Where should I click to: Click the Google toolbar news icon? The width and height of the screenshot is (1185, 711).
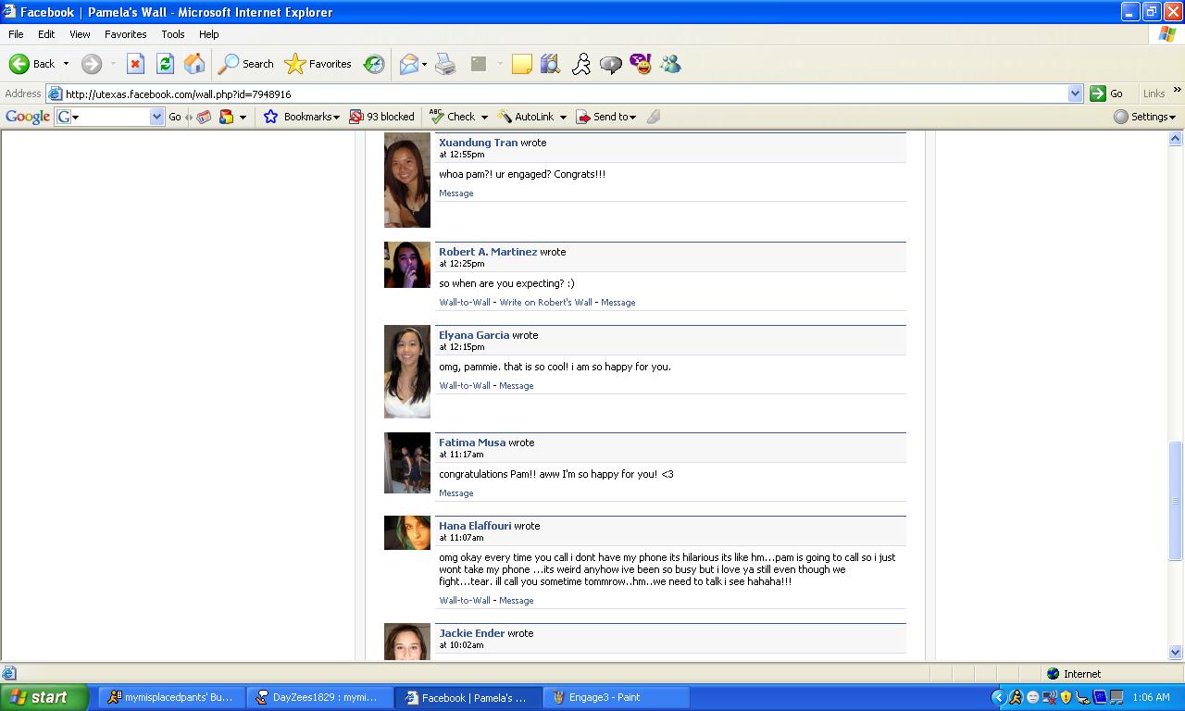[204, 117]
